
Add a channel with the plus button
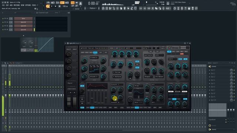click(x=23, y=35)
